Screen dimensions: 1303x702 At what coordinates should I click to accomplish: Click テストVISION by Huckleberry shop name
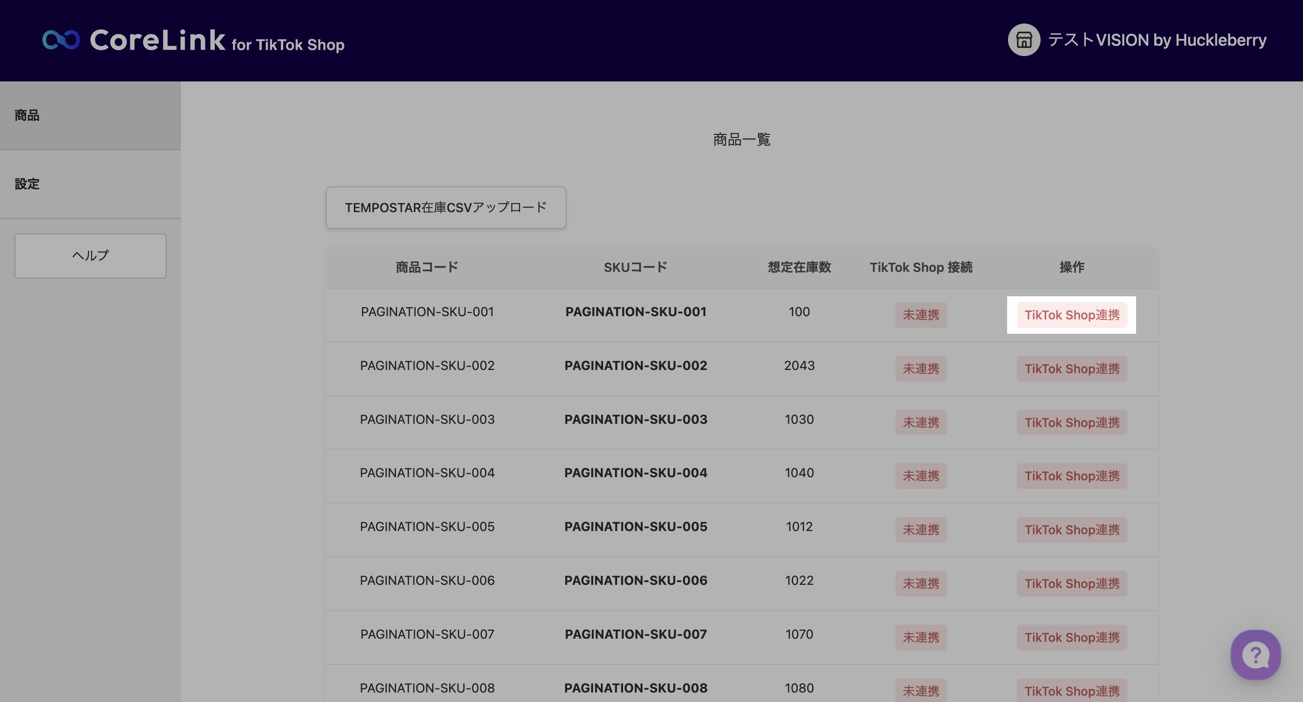1157,40
